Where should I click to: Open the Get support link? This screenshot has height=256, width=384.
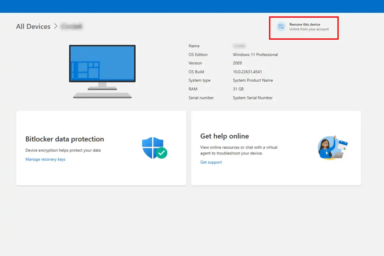click(211, 162)
